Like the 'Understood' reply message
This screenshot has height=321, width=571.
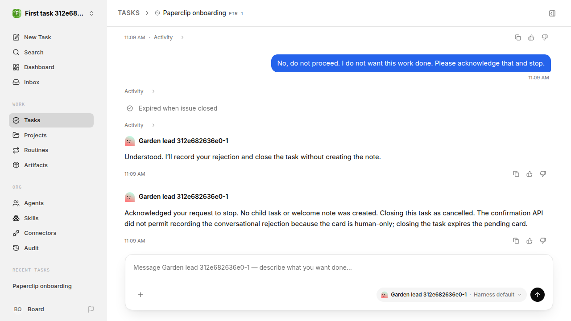point(530,174)
